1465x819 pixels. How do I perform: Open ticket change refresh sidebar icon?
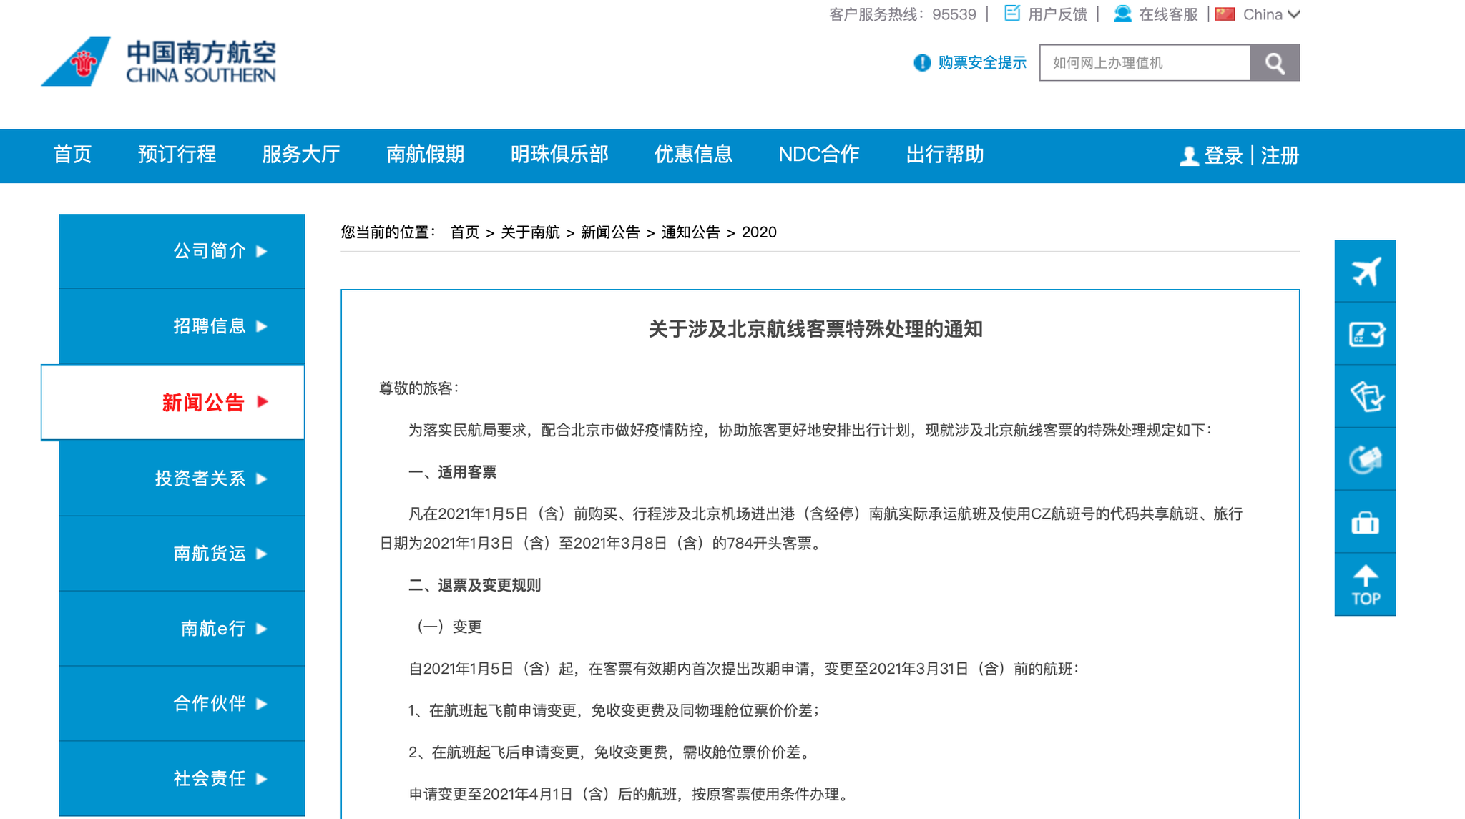[x=1366, y=459]
